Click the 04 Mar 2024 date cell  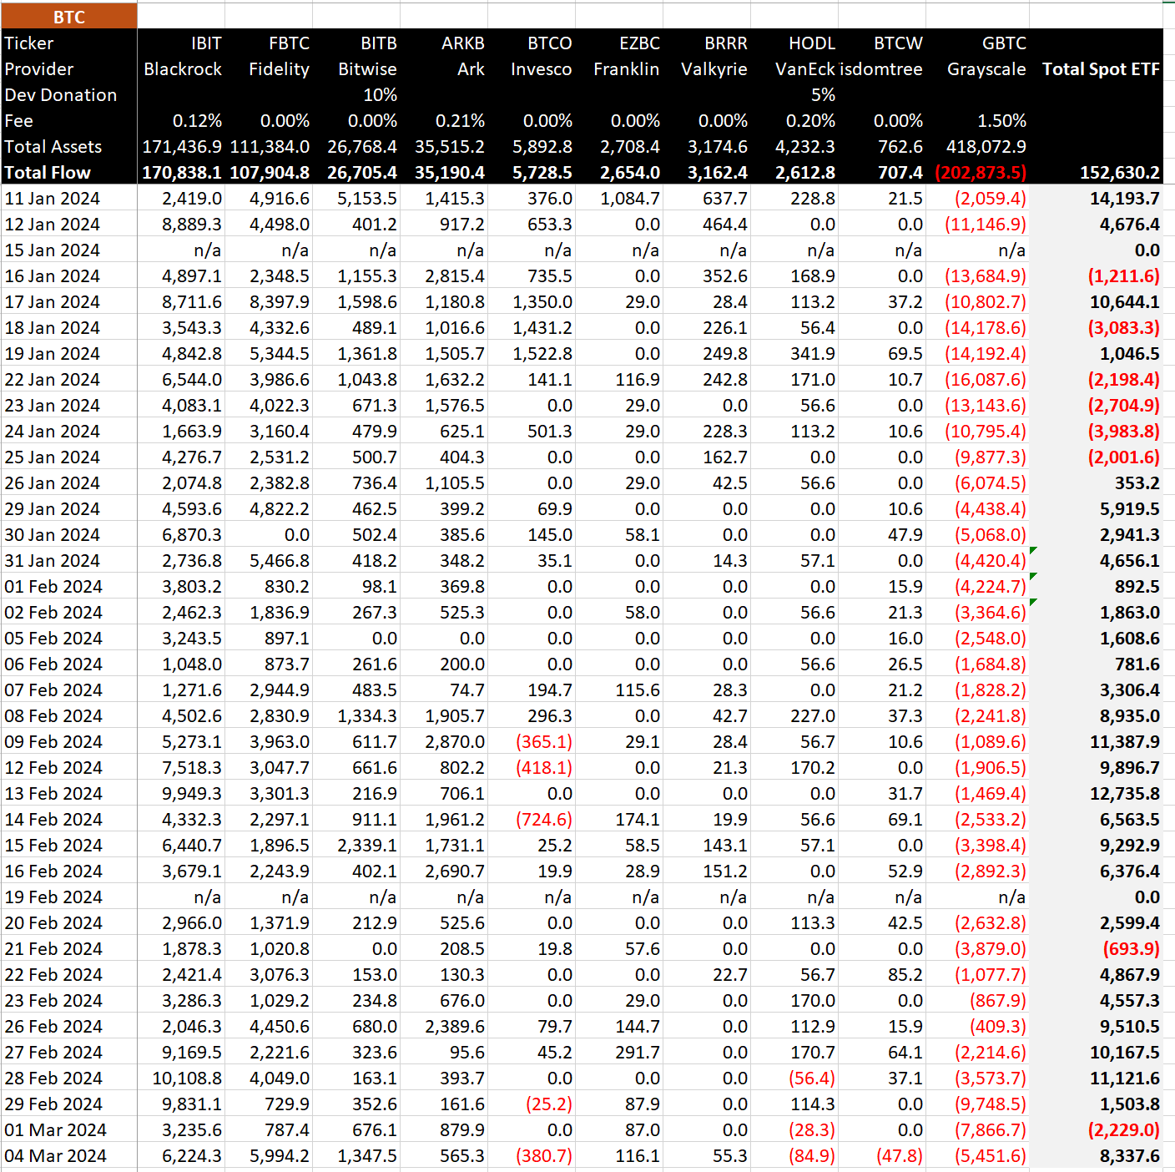[x=55, y=1156]
